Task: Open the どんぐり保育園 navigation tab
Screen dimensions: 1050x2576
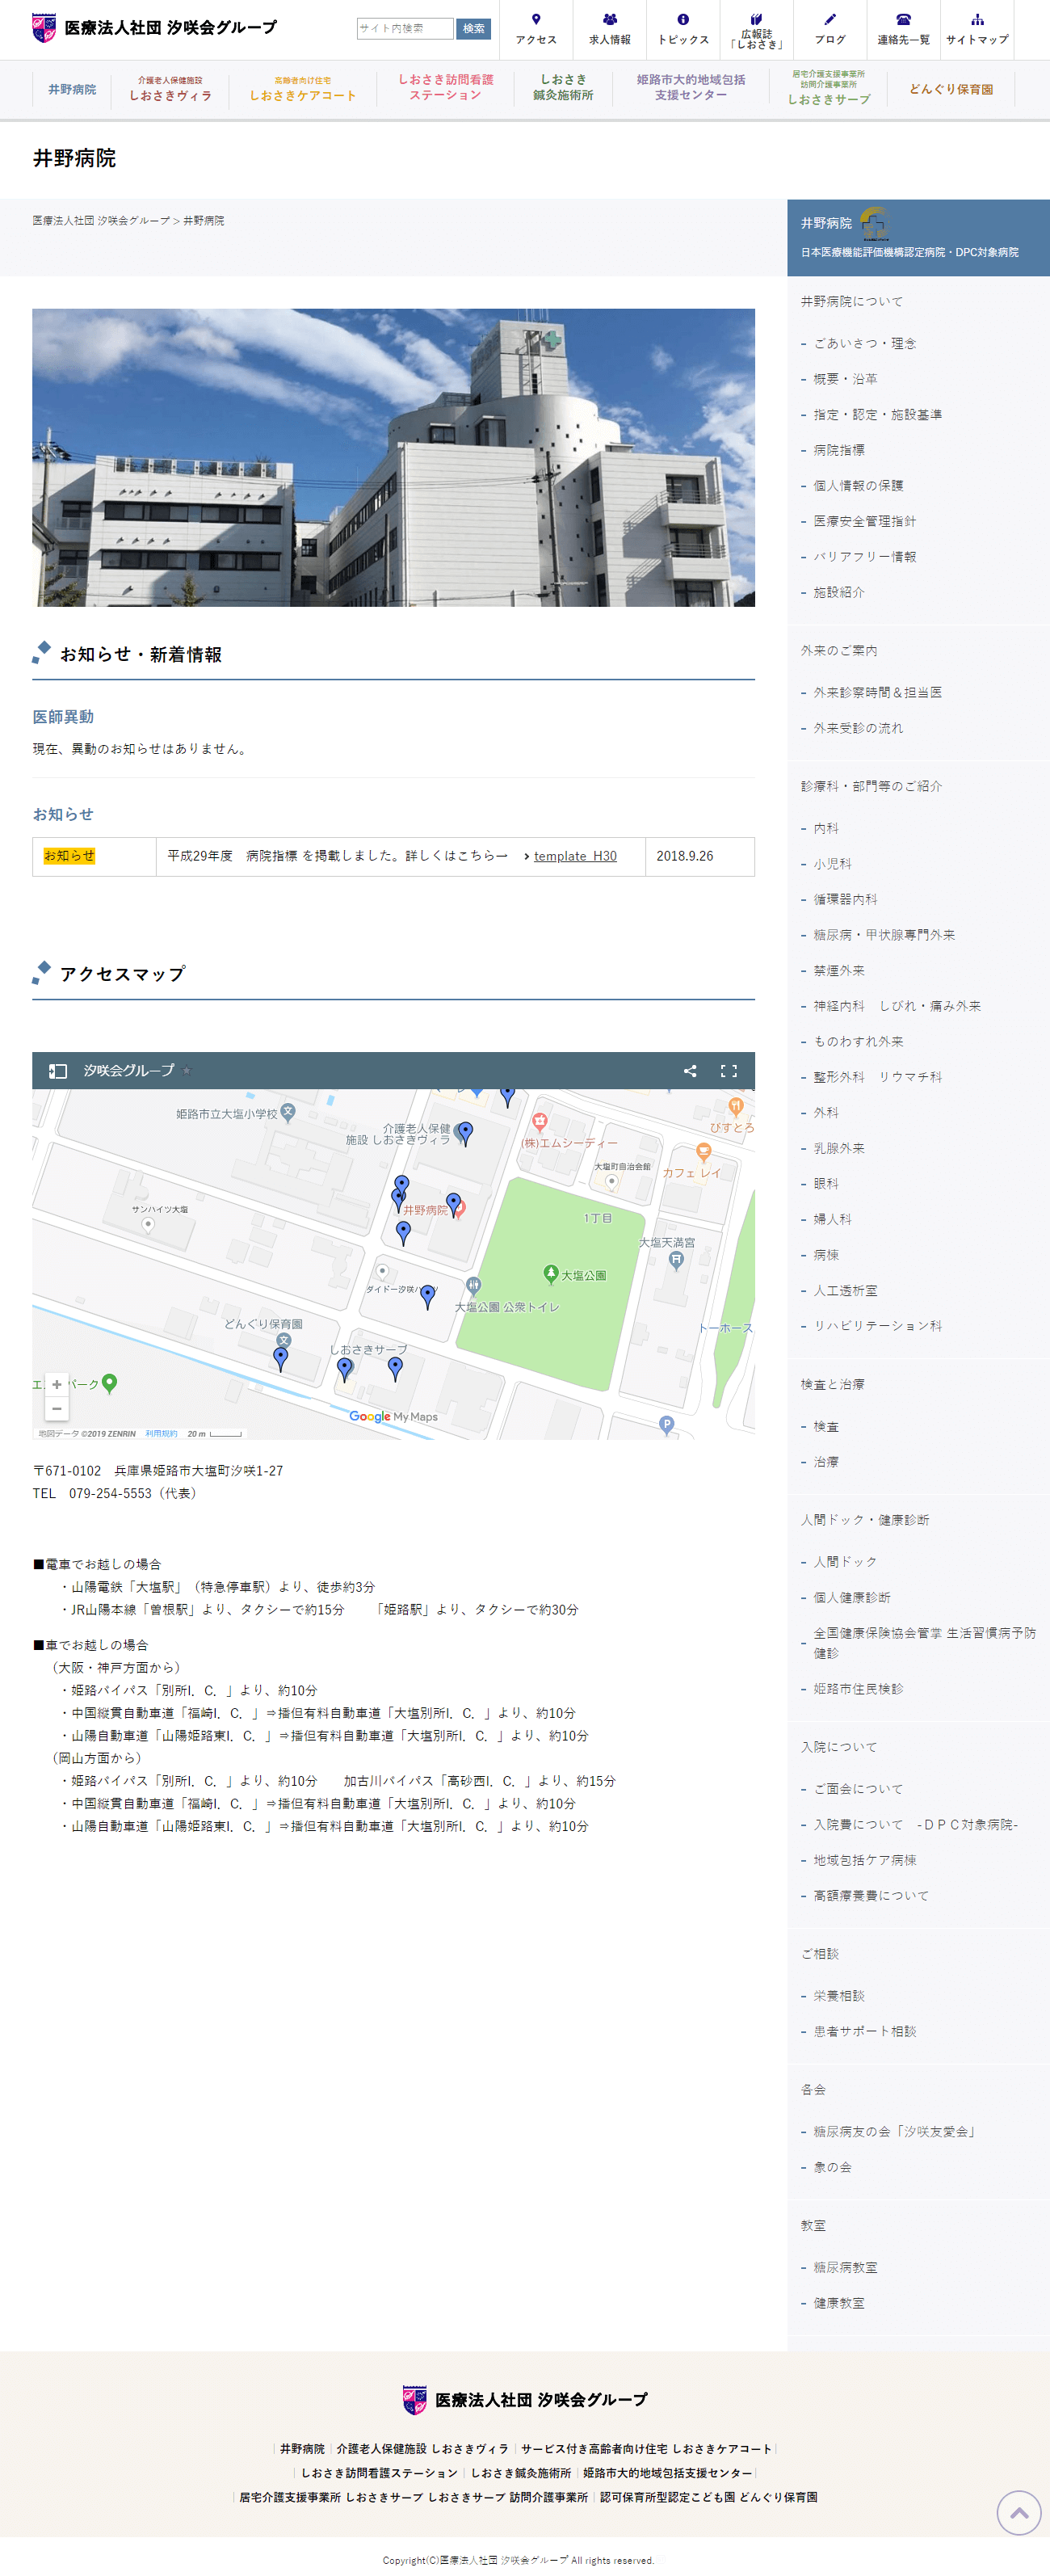Action: (951, 89)
